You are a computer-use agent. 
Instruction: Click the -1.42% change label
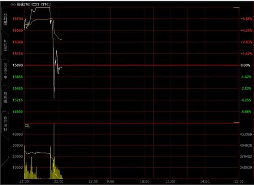246,77
